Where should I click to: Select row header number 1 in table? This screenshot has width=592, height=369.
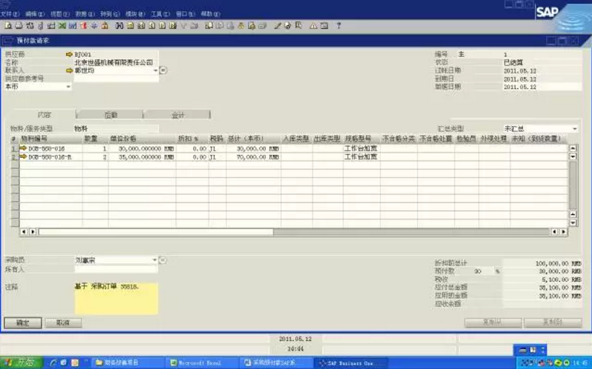coord(15,148)
